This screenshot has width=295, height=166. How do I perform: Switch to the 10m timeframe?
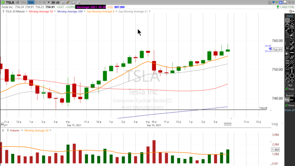(x=23, y=2)
